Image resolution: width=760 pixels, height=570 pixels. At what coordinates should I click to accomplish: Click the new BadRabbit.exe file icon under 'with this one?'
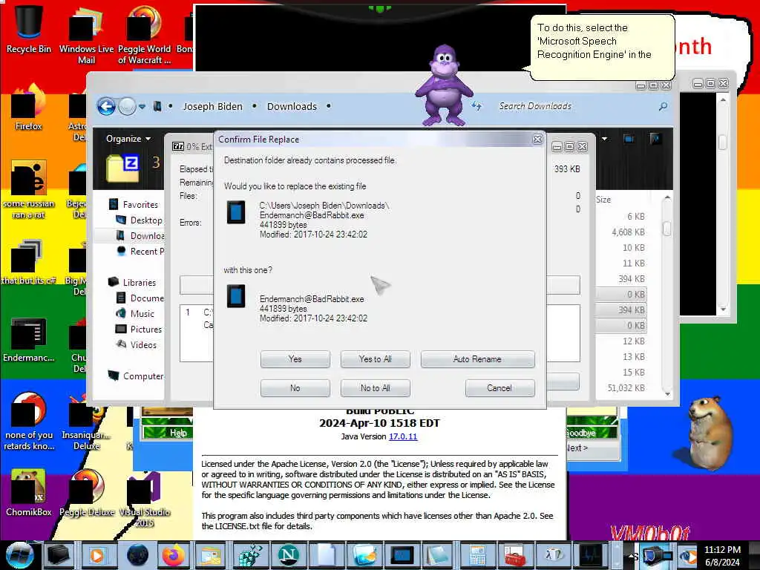(236, 295)
